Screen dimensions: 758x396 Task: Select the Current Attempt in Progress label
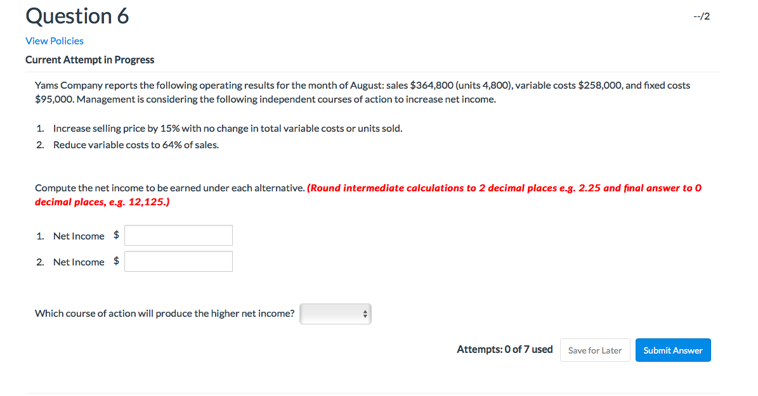pyautogui.click(x=89, y=60)
